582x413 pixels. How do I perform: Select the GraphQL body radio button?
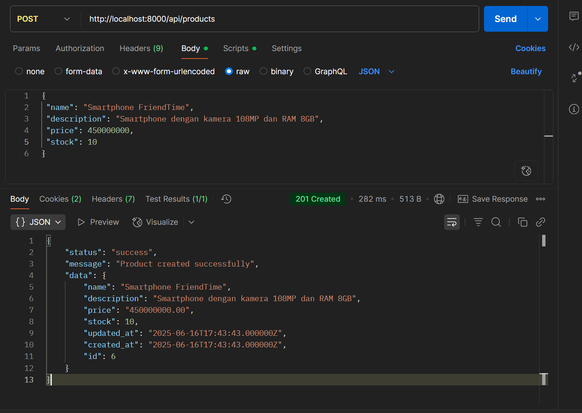tap(307, 71)
